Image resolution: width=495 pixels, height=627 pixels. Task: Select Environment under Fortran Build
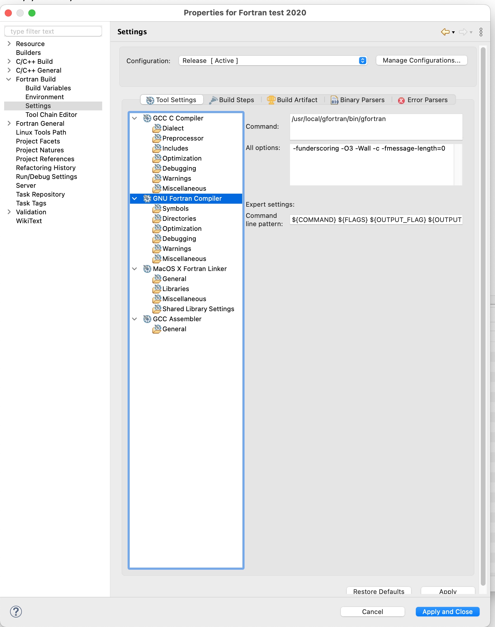click(x=45, y=97)
